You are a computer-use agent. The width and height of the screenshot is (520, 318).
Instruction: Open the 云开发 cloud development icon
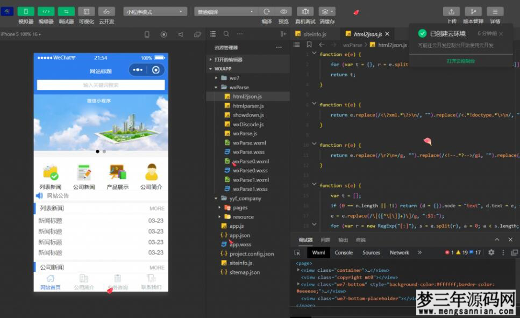tap(106, 11)
